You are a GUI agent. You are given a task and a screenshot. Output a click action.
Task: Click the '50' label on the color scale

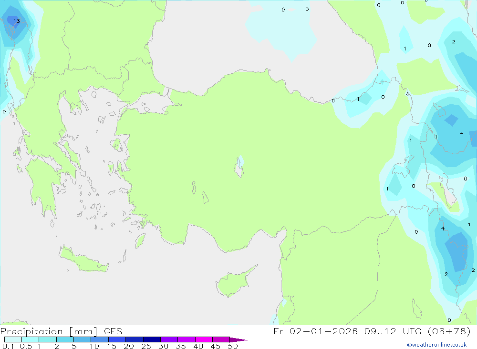[x=233, y=346]
